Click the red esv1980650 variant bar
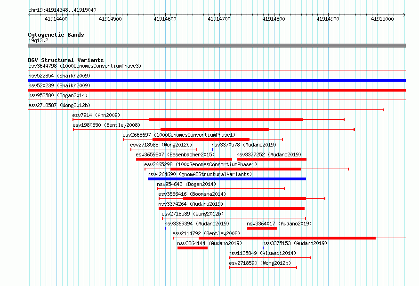 click(215, 130)
